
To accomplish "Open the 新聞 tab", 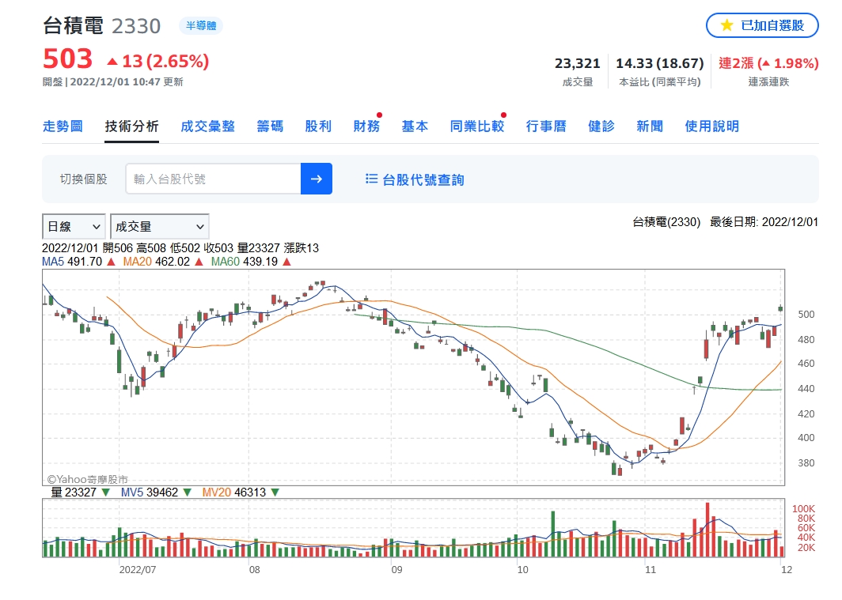I will pos(650,126).
